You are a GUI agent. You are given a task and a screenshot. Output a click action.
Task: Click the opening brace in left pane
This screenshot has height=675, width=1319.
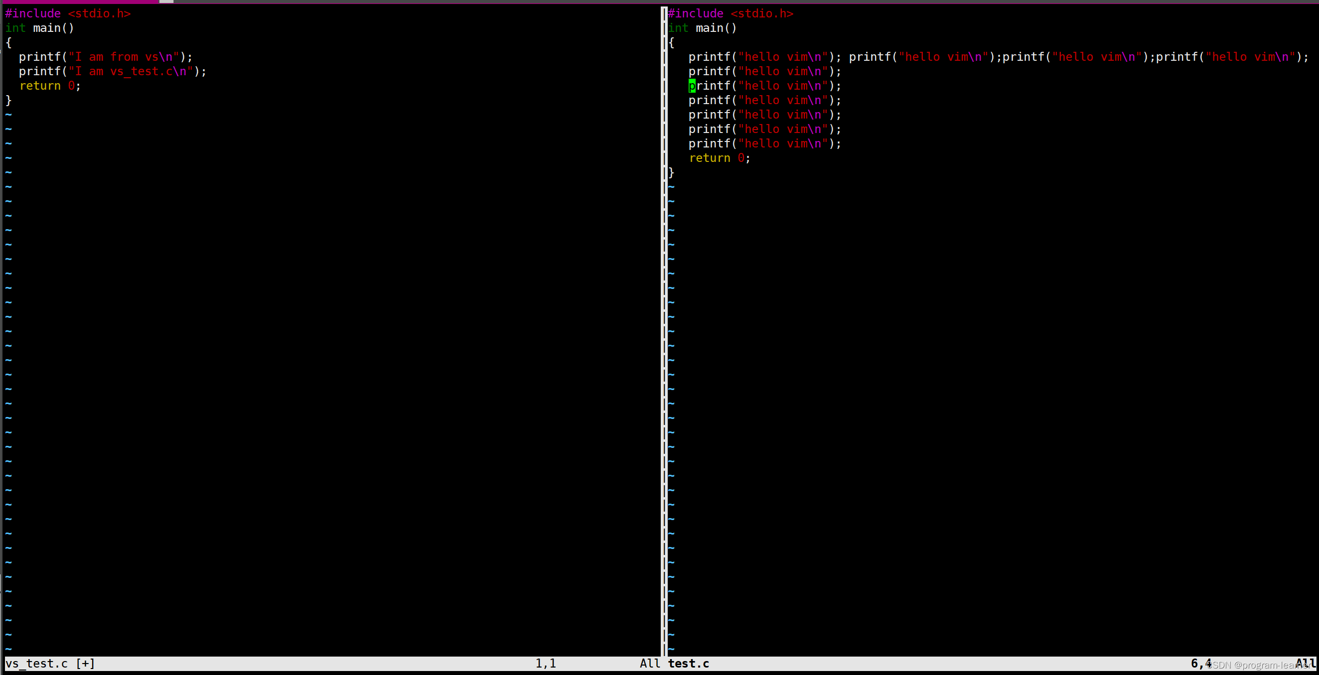coord(8,42)
